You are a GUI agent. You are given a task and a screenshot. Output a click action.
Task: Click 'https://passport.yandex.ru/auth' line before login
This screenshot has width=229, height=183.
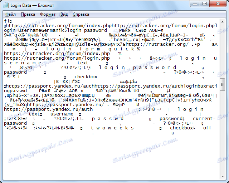coord(48,109)
